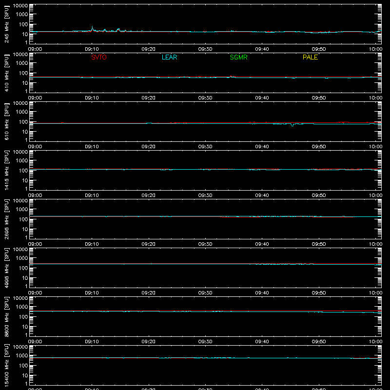
Task: Click 09:20 tick label under 410 MHz panel
Action: (x=149, y=98)
